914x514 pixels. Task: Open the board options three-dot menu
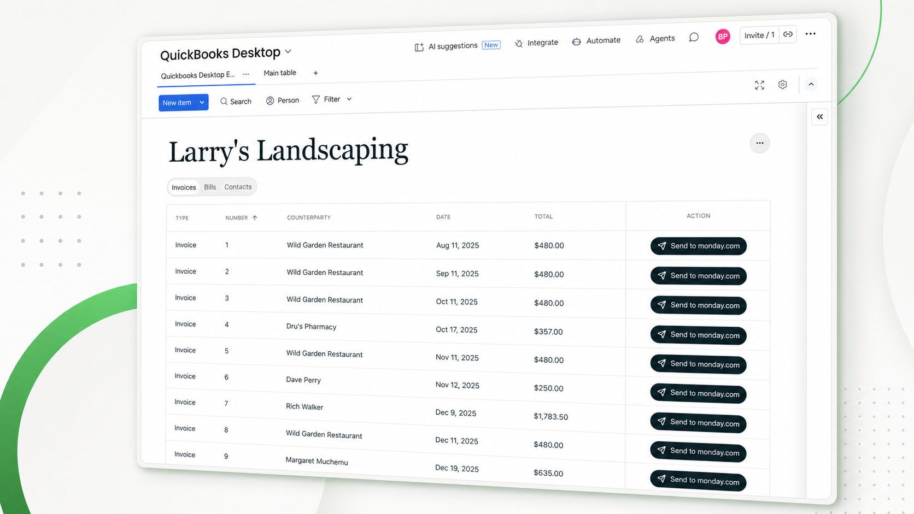[811, 33]
